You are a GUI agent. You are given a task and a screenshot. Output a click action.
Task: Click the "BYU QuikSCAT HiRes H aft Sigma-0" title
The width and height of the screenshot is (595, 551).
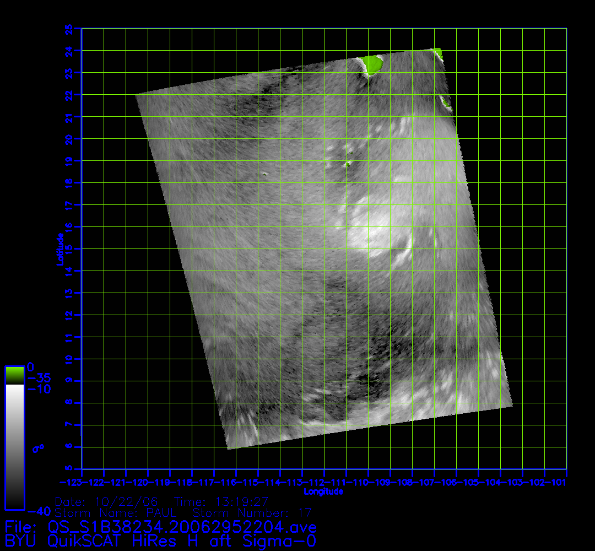pos(160,540)
